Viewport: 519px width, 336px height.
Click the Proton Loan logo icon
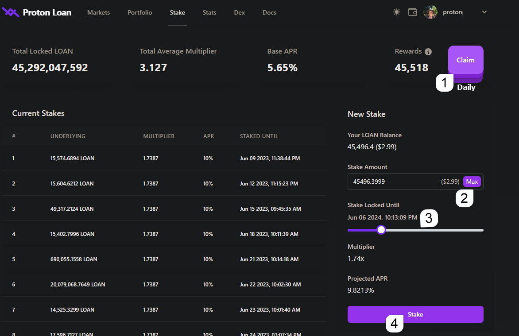pos(11,12)
